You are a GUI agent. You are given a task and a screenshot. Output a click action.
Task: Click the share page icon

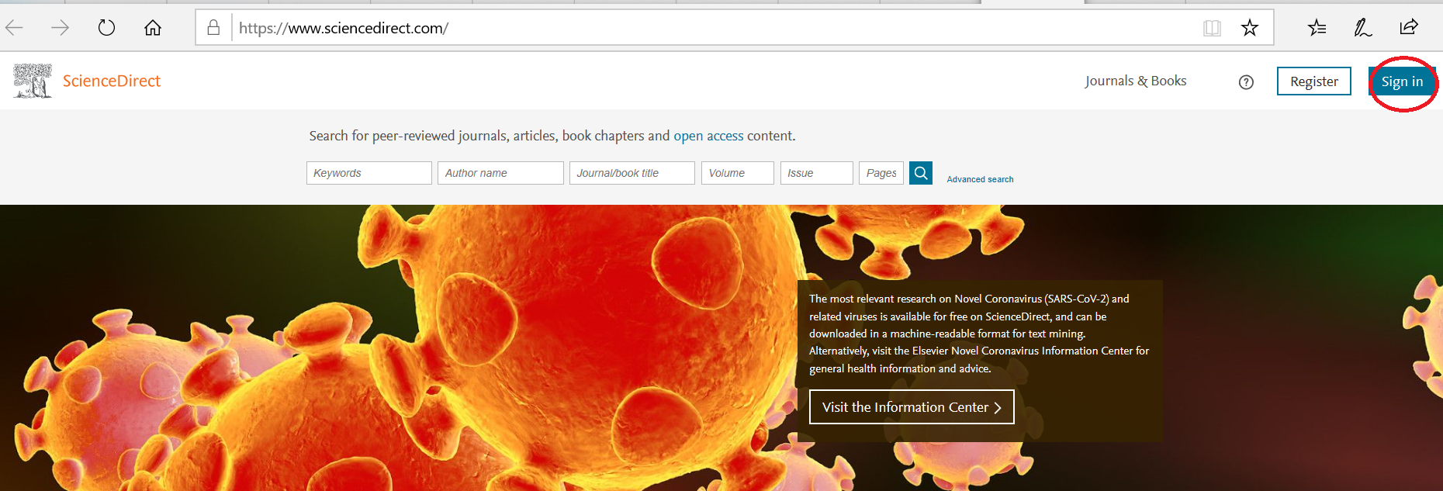click(x=1409, y=27)
